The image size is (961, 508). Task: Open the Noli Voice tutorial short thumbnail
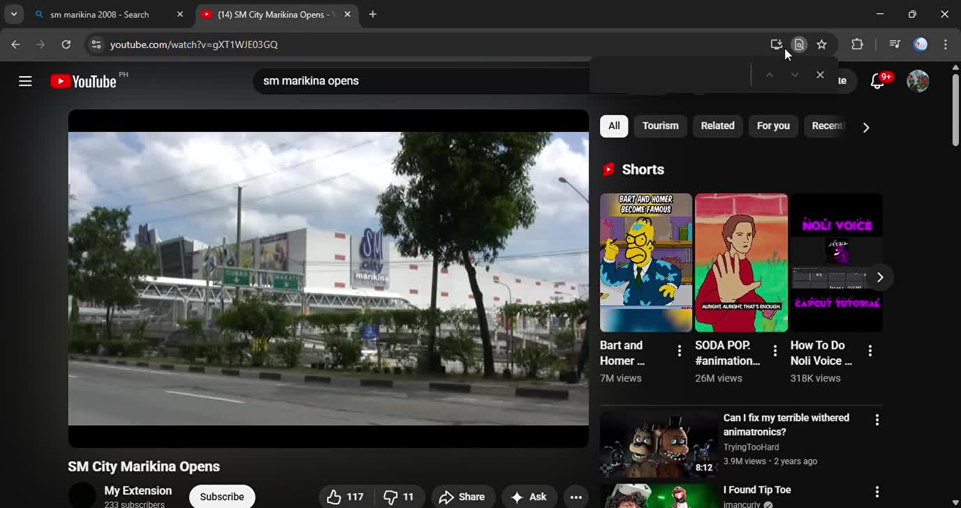click(x=837, y=262)
